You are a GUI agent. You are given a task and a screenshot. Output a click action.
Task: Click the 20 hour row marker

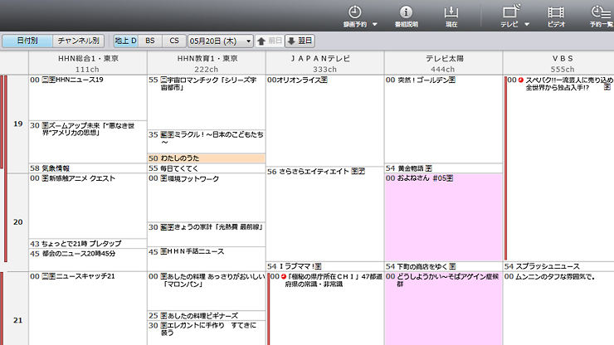click(18, 221)
